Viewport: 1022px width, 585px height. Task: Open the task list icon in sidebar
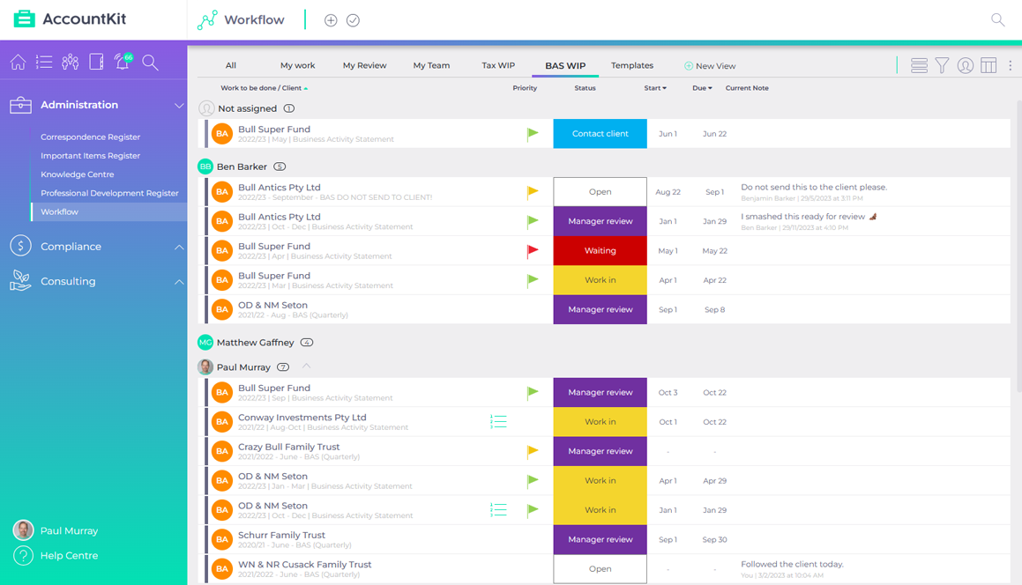tap(44, 62)
